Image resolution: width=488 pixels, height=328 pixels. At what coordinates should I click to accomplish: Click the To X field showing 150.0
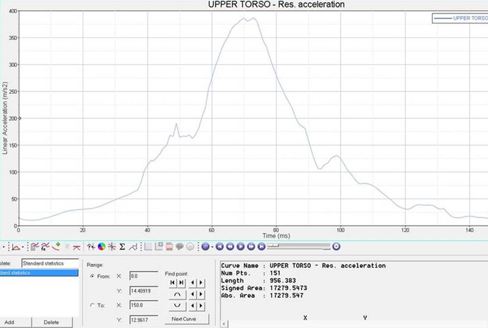pyautogui.click(x=144, y=305)
